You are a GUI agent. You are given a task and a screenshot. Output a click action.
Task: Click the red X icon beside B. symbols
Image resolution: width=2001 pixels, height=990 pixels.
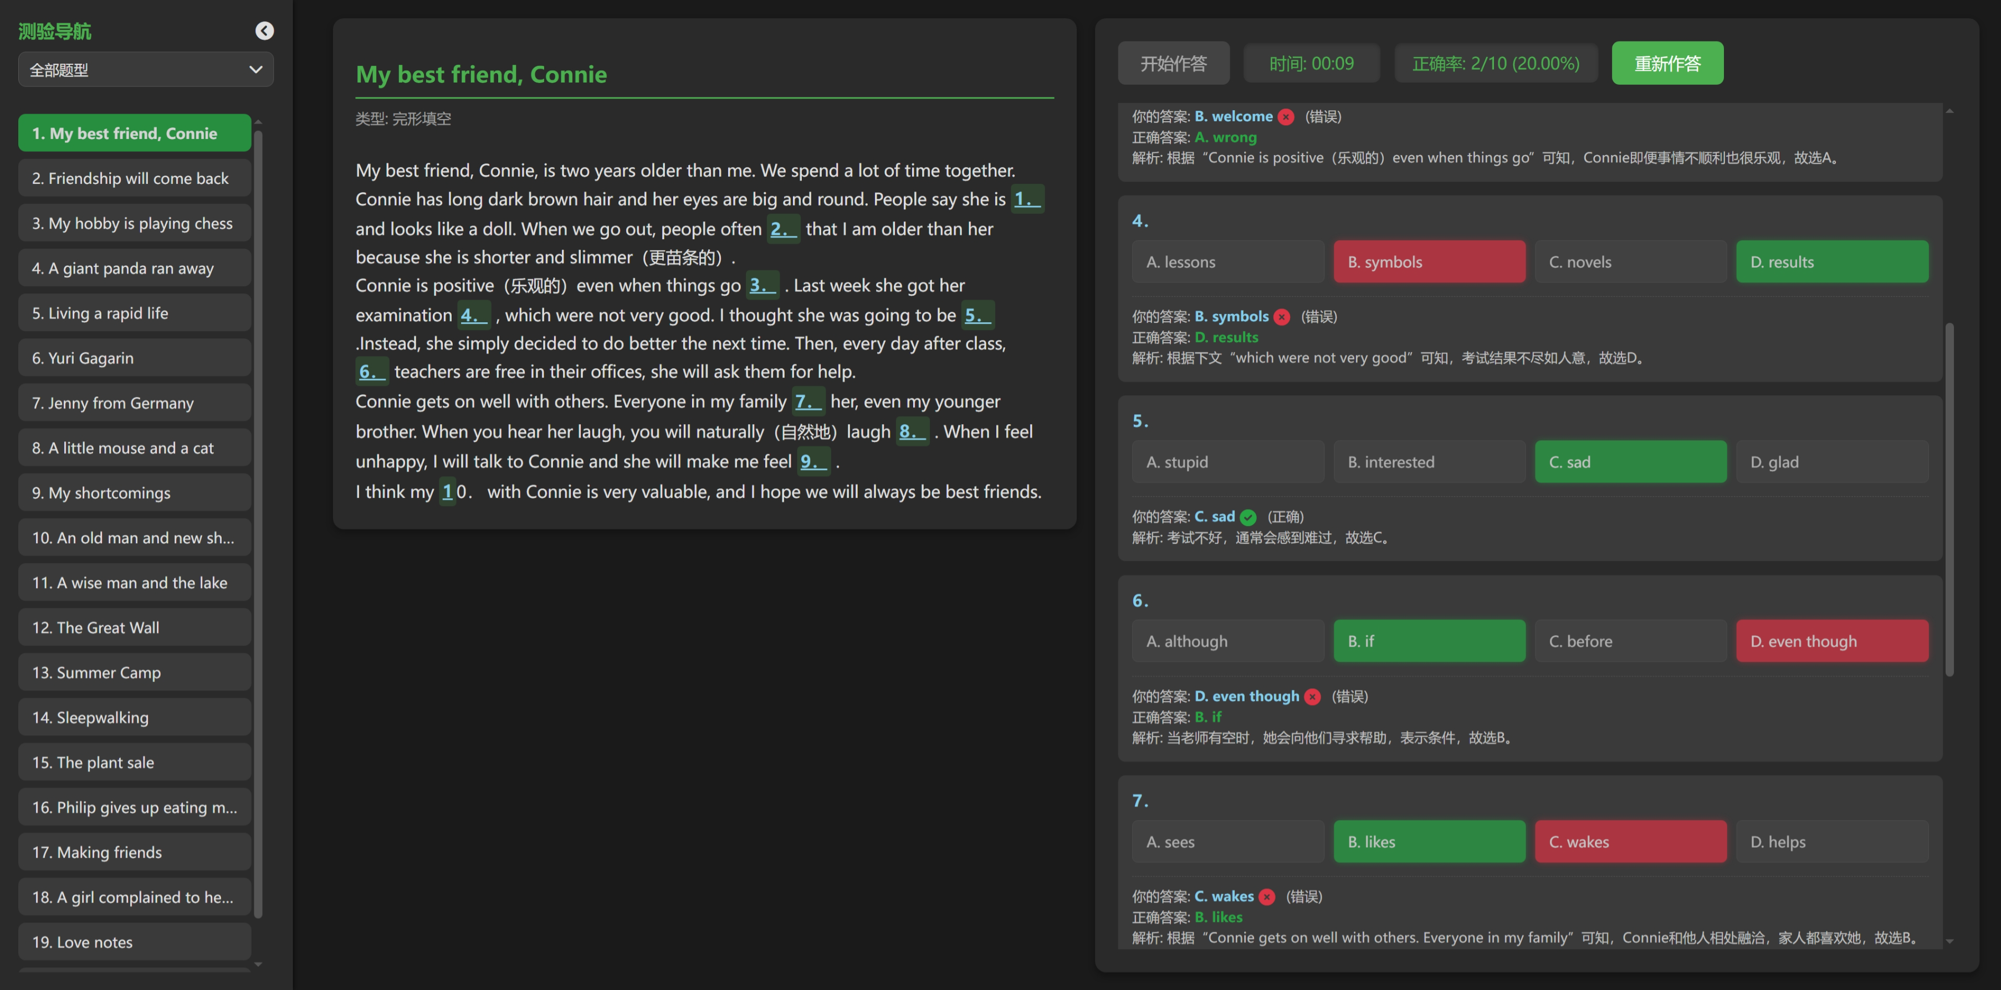pyautogui.click(x=1282, y=317)
